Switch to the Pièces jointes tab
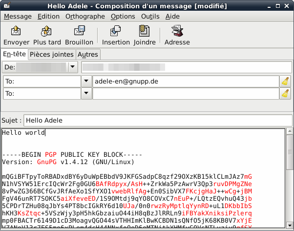 (x=51, y=54)
